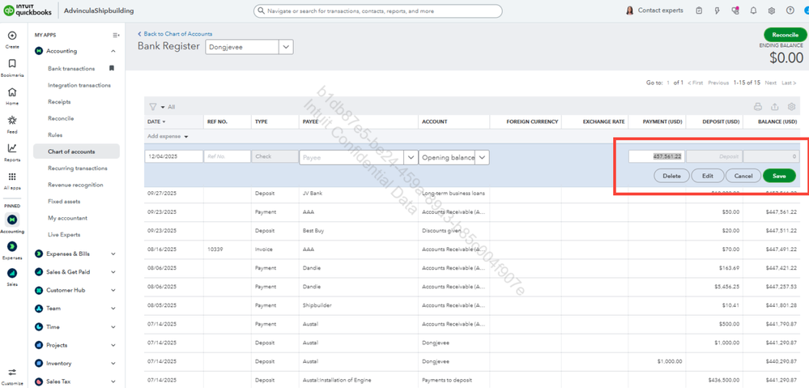
Task: Open Receipts menu item
Action: point(59,101)
